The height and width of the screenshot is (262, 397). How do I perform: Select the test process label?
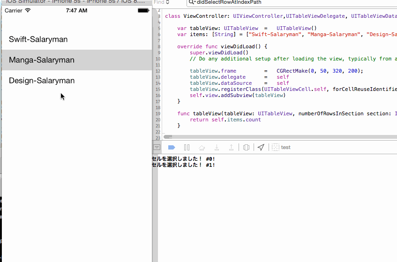(285, 147)
